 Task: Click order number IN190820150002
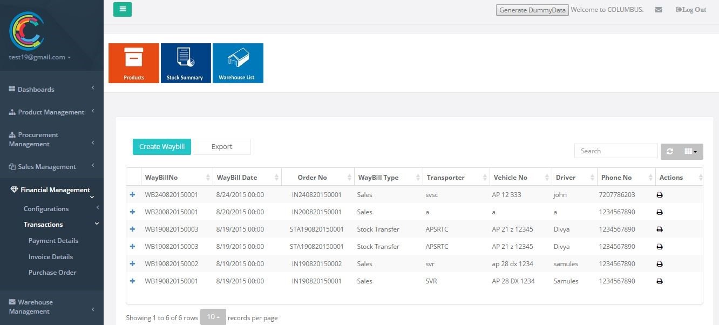pos(317,264)
